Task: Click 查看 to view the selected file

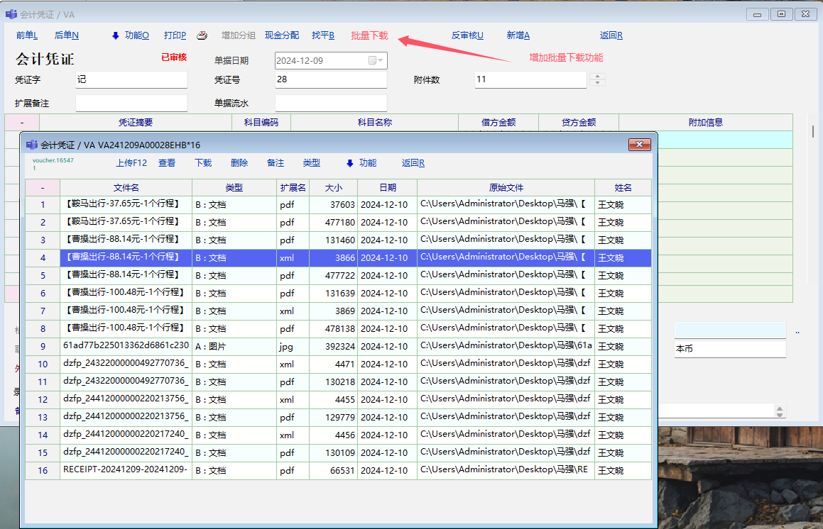Action: click(x=167, y=163)
